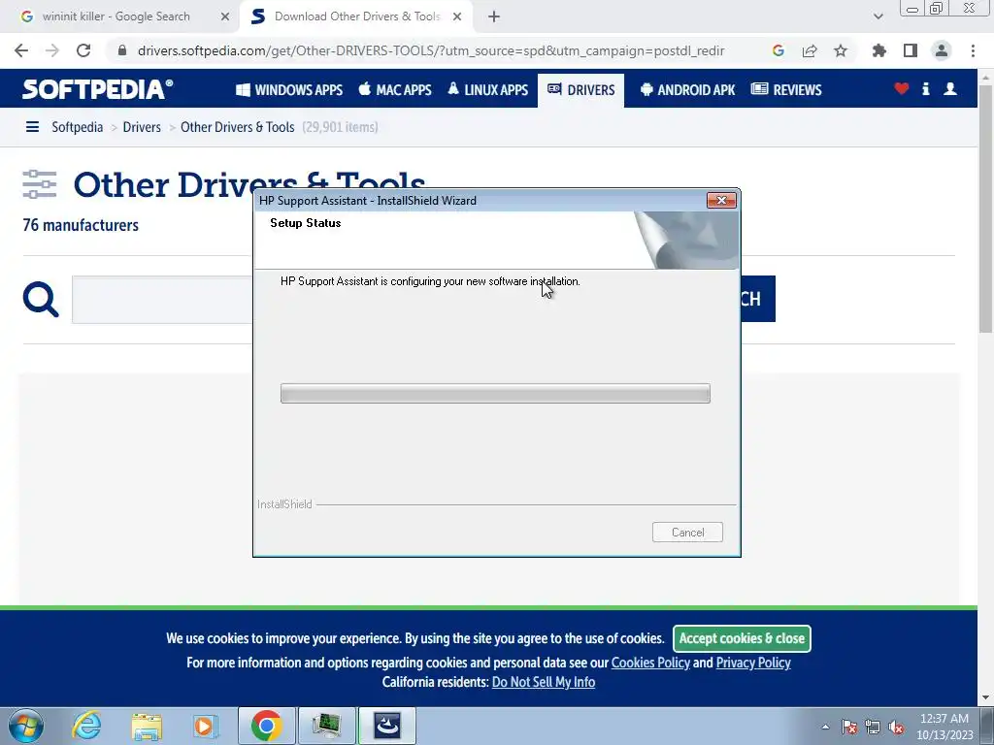The image size is (994, 745).
Task: Open the Chrome three-dot menu
Action: point(973,50)
